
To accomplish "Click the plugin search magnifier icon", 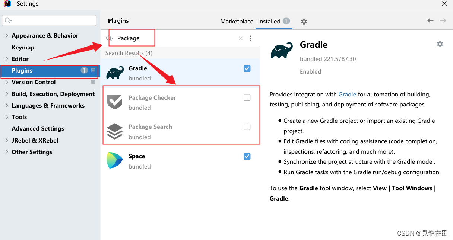I will coord(110,38).
